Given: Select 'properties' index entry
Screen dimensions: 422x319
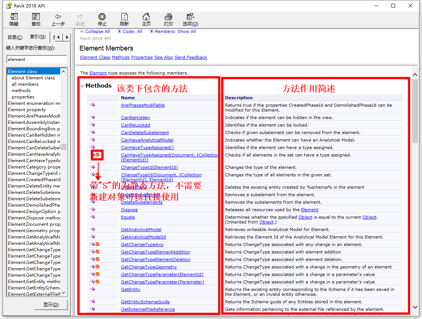Looking at the screenshot, I should [23, 97].
